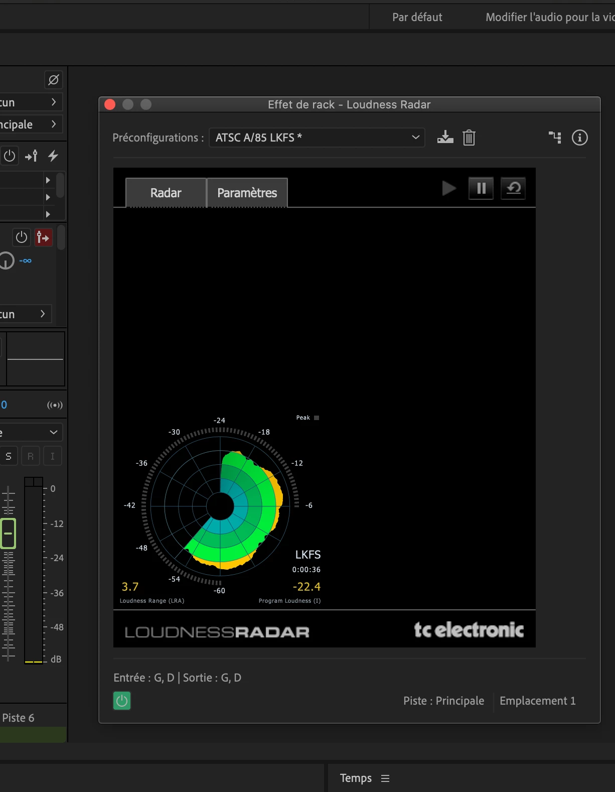615x792 pixels.
Task: Toggle the Record arm (R) button
Action: pos(31,456)
